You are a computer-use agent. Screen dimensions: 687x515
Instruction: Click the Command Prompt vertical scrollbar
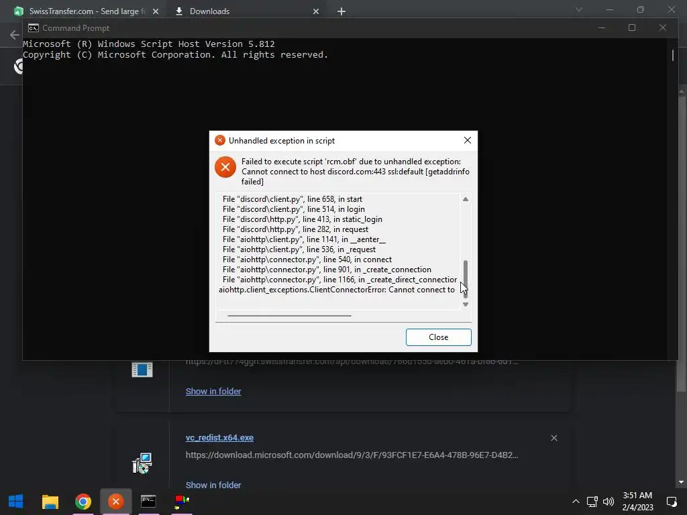coord(672,55)
